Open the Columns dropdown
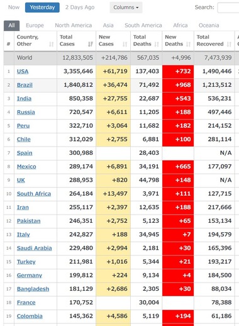This screenshot has width=239, height=326. [x=126, y=8]
